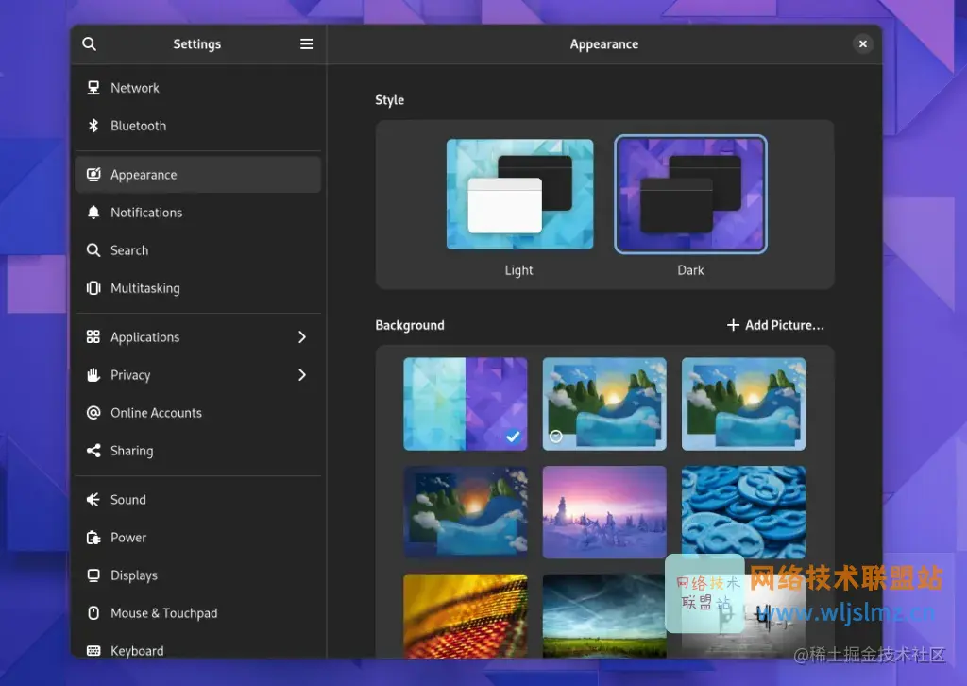Click the Displays monitor icon
Image resolution: width=967 pixels, height=686 pixels.
[x=93, y=575]
